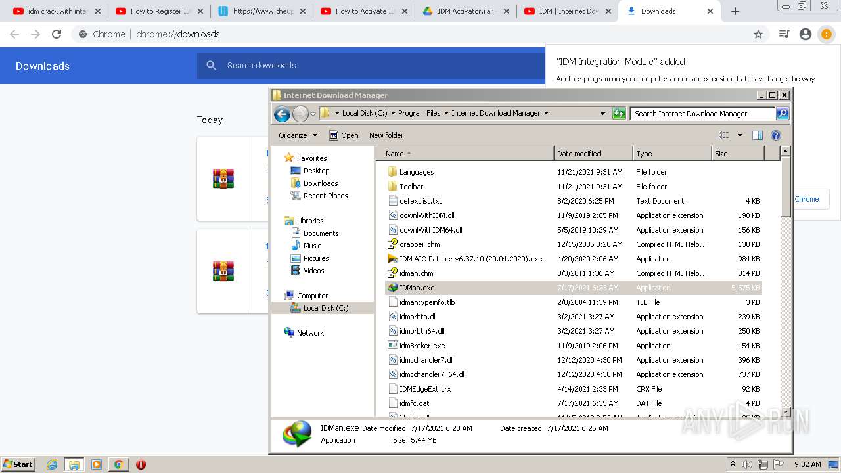Screen dimensions: 841x473
Task: Open Explorer Help question mark icon
Action: [776, 135]
